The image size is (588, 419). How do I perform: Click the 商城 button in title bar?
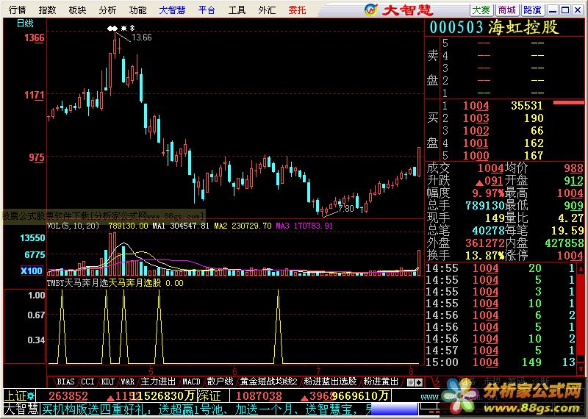507,10
